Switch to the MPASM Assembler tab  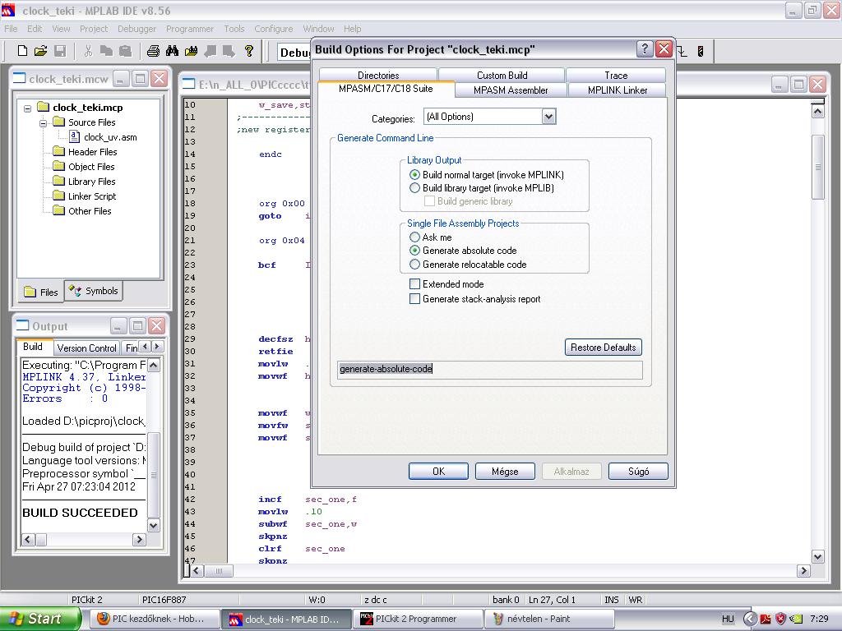(511, 90)
